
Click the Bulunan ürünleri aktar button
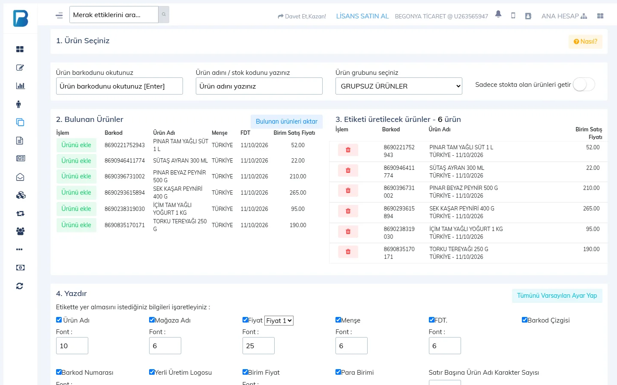click(287, 121)
